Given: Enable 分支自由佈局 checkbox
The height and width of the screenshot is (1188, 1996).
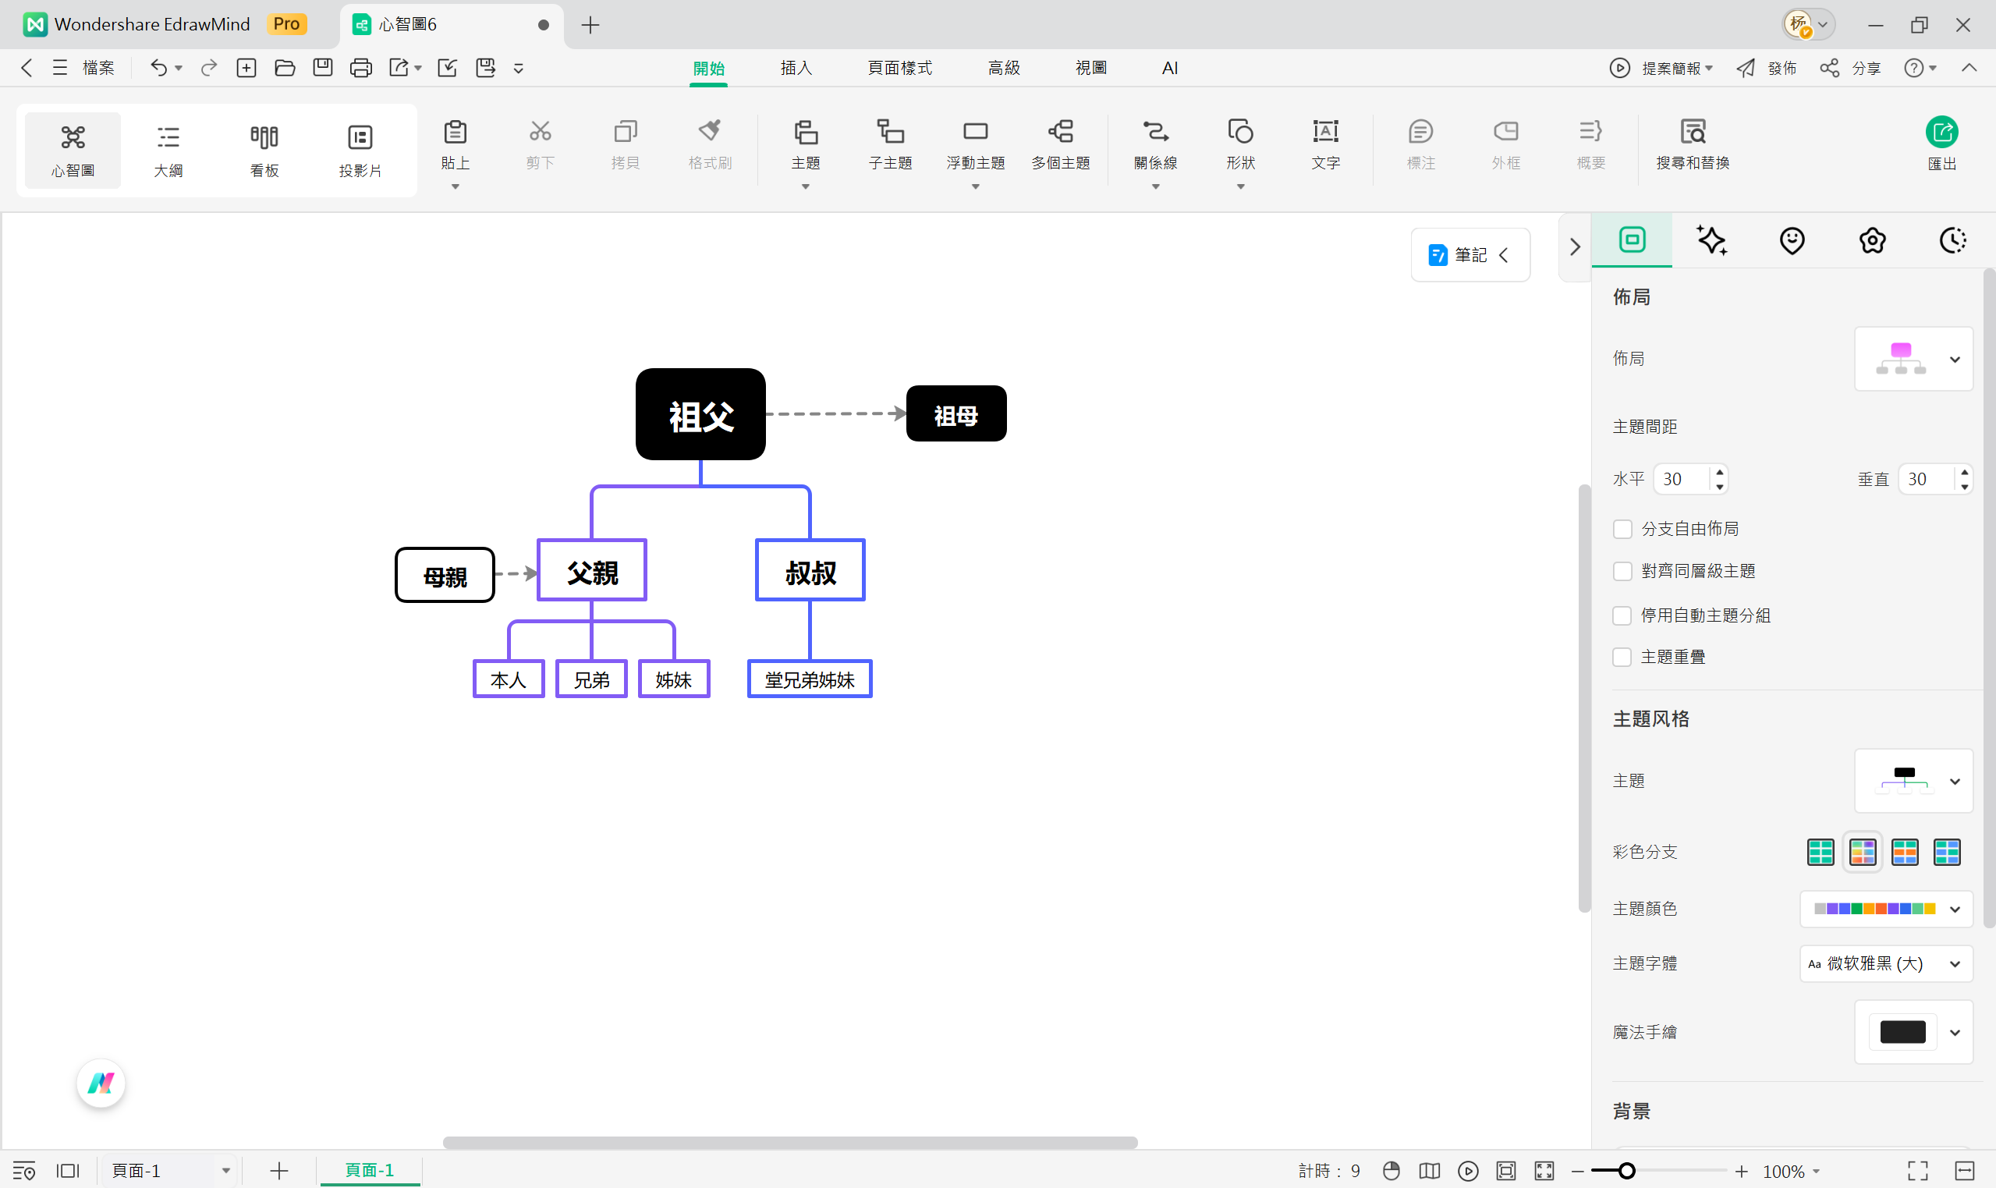Looking at the screenshot, I should point(1622,529).
